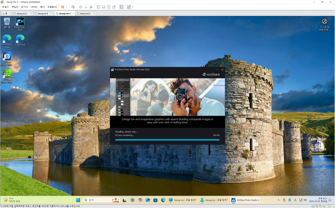Toggle the VMware library panel visibility
Screen dimensions: 335x208
point(98,7)
